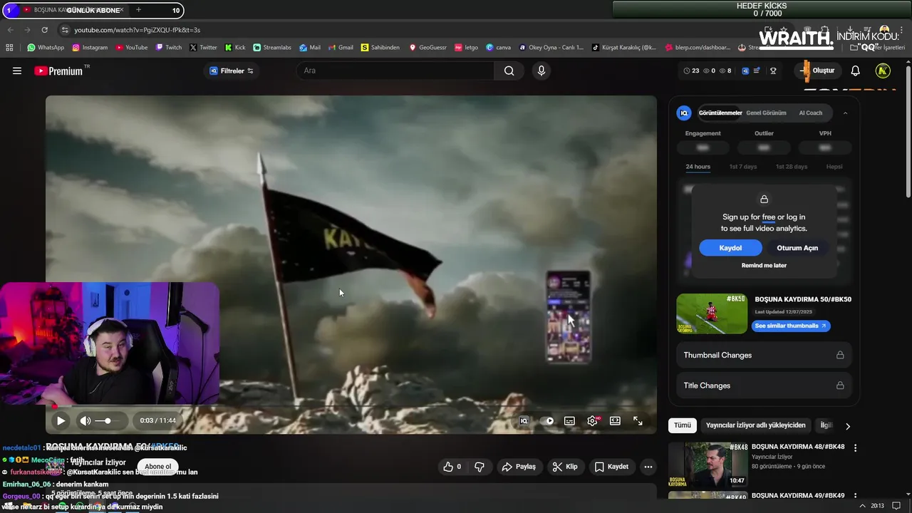Toggle autoplay switch in player
The image size is (912, 513).
546,420
